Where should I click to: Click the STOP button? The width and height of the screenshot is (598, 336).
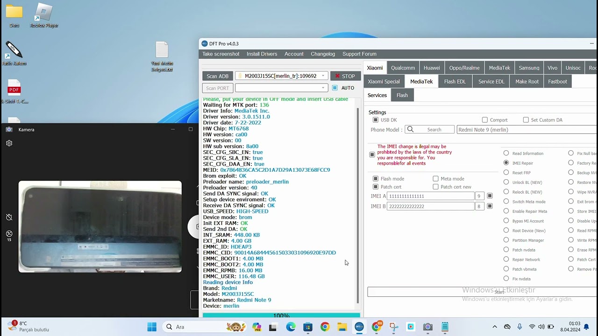click(x=345, y=76)
